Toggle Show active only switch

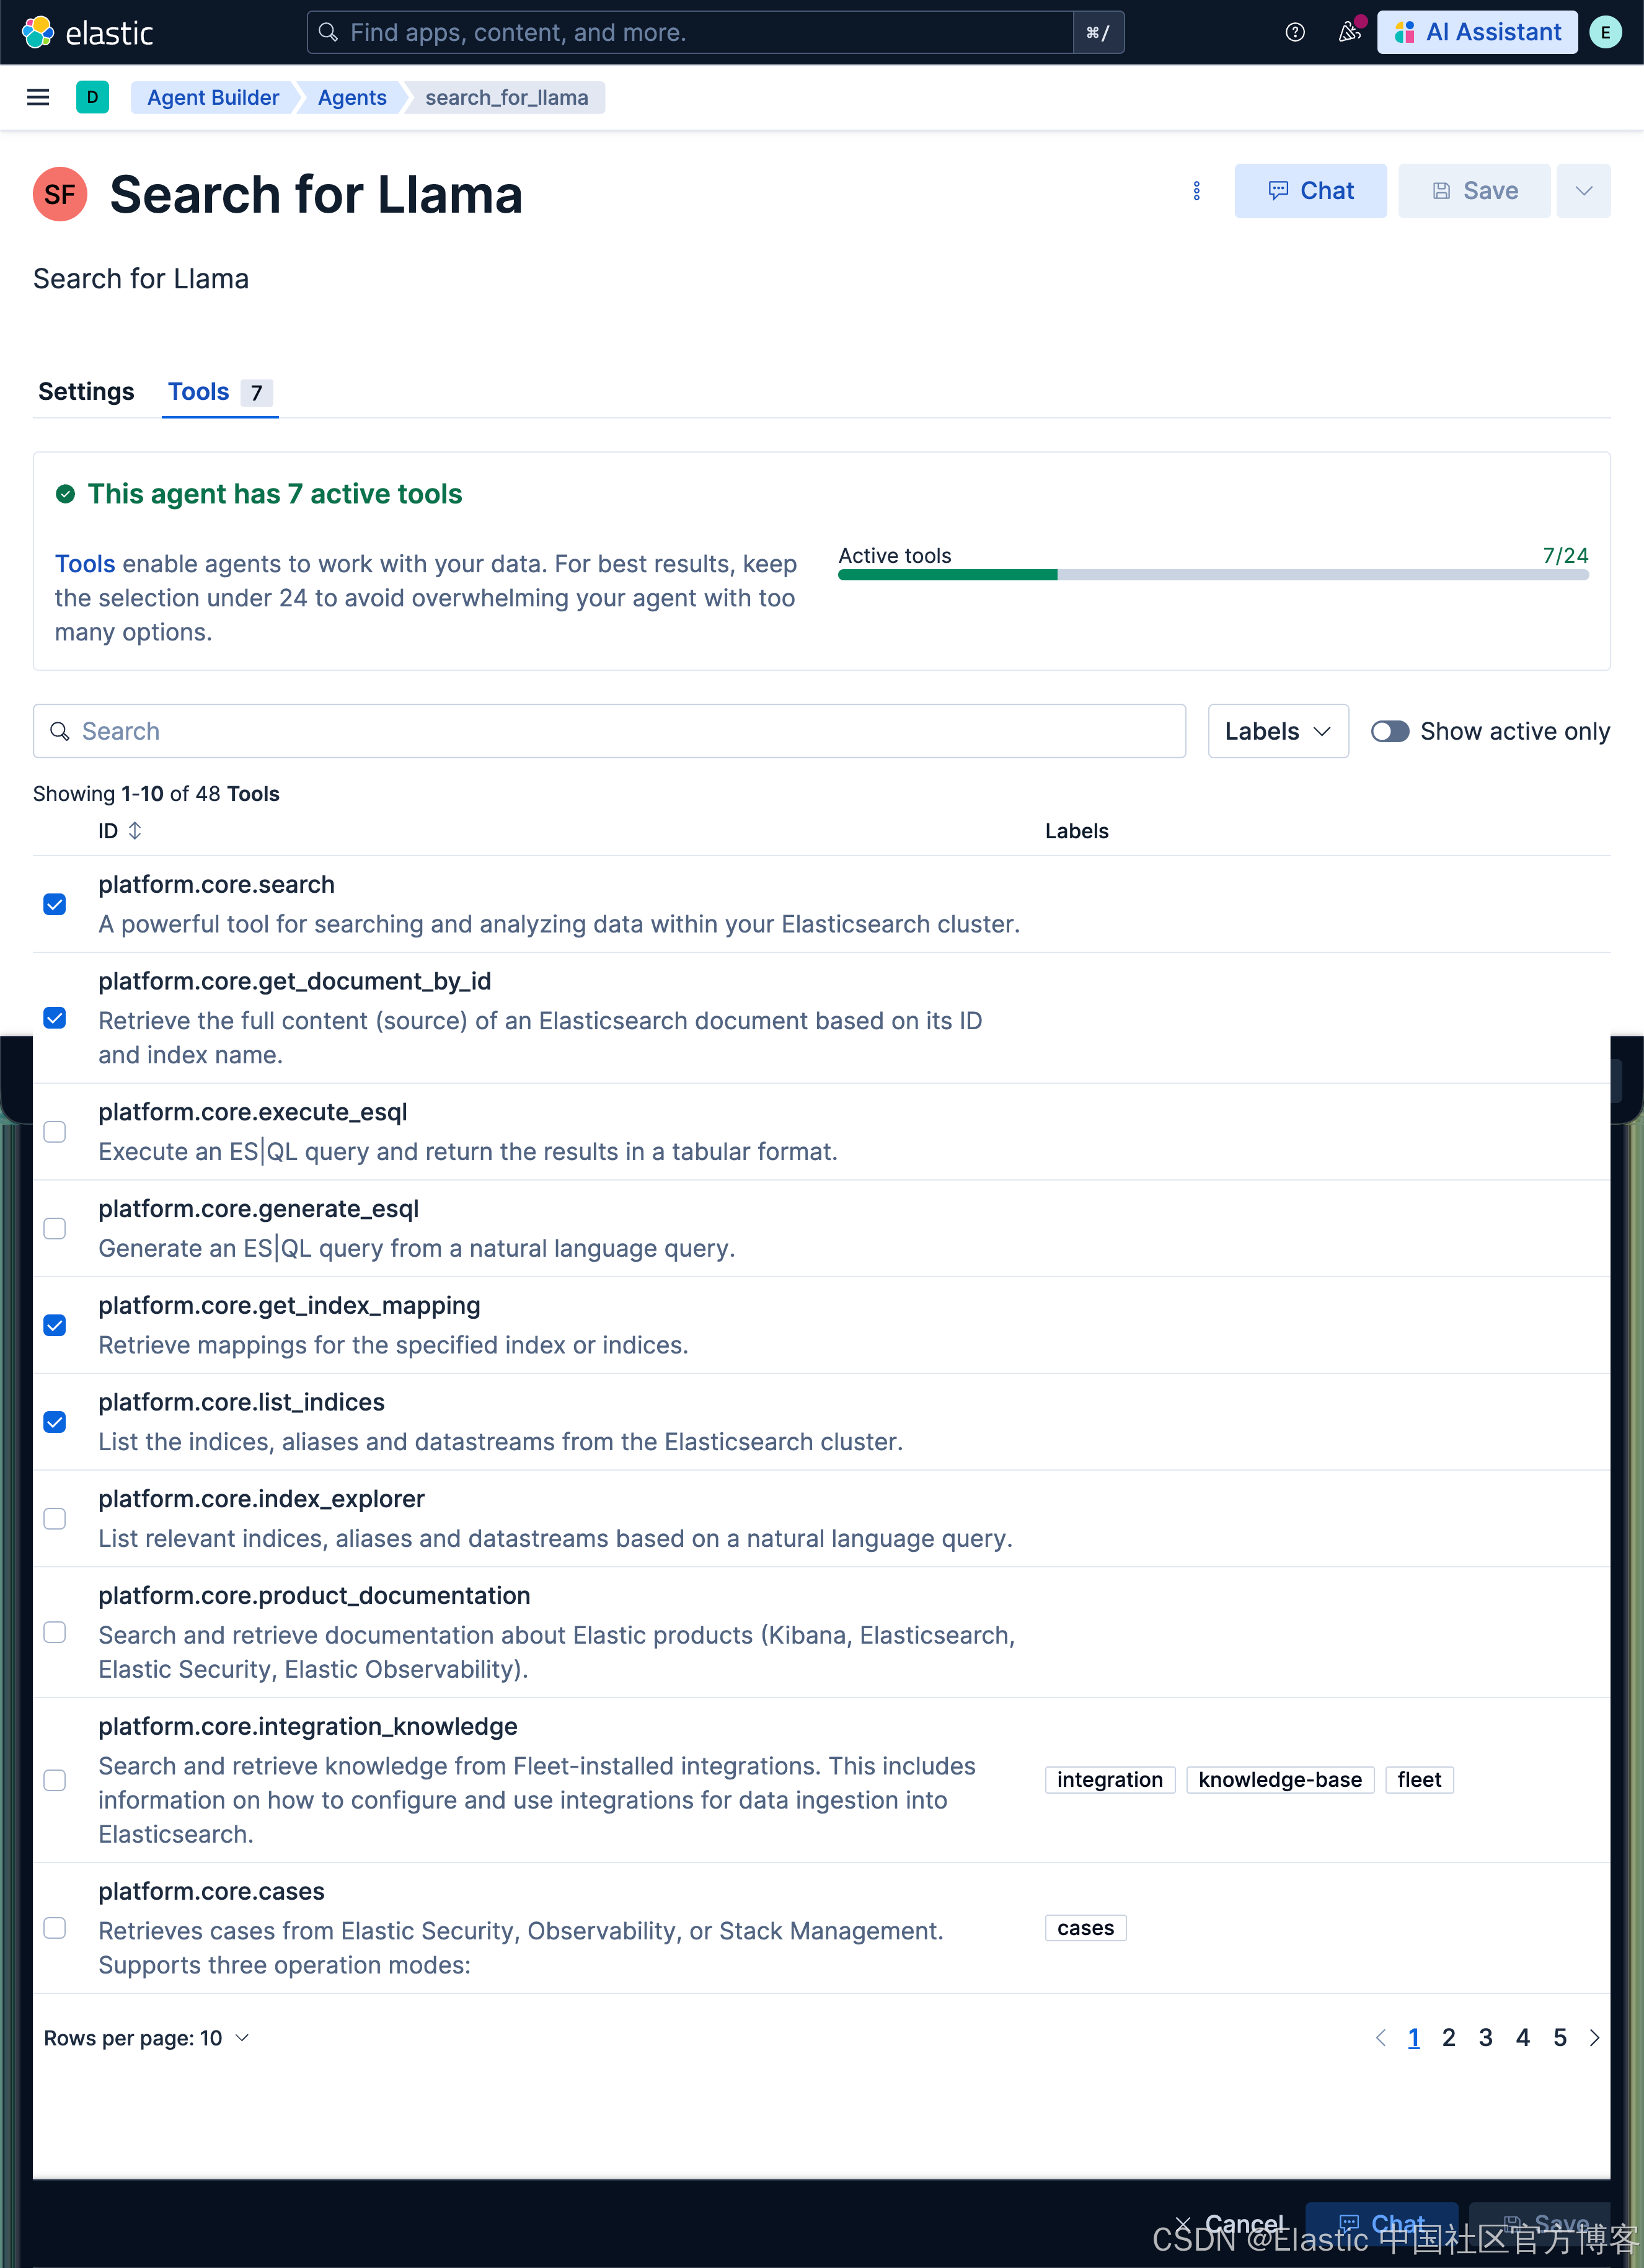click(x=1389, y=731)
